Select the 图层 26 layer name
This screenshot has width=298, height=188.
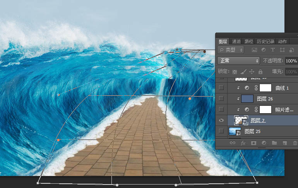(x=265, y=99)
